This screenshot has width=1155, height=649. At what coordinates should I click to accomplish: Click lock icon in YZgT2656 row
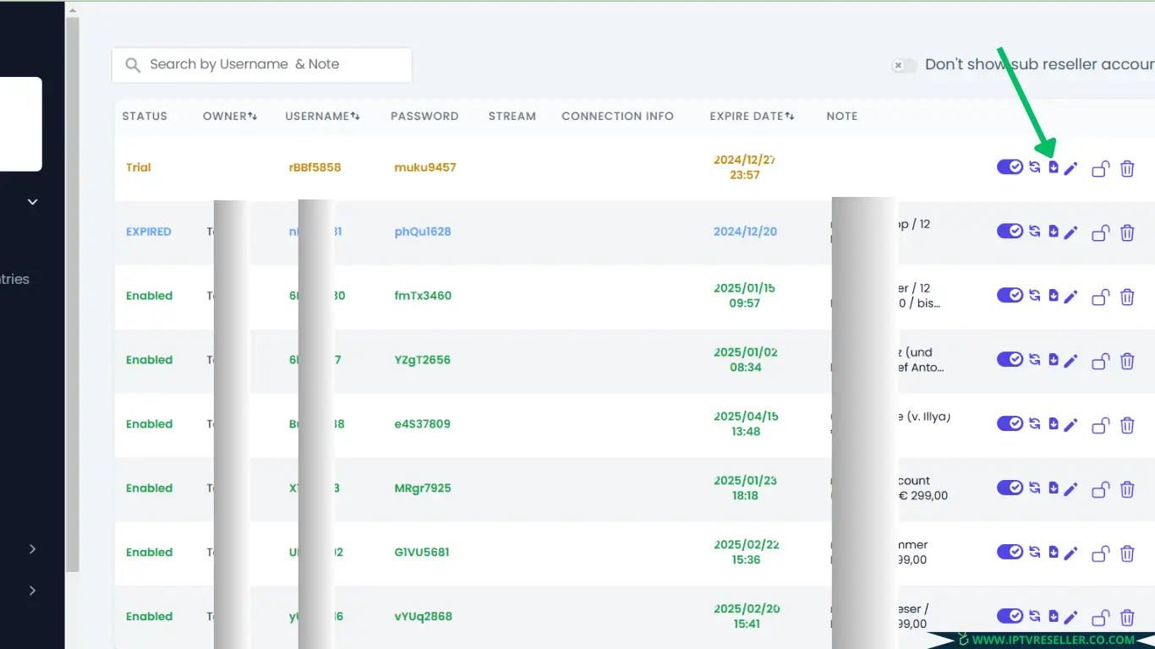pyautogui.click(x=1100, y=361)
